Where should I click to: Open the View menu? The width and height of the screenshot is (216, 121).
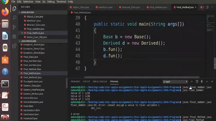click(38, 2)
